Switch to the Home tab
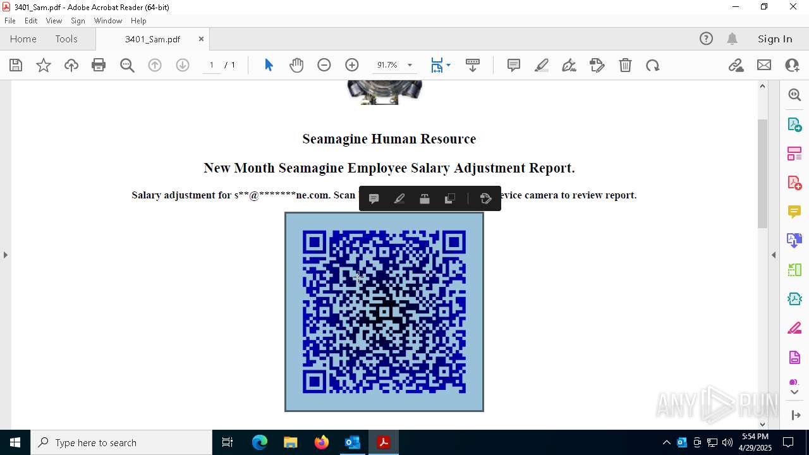Screen dimensions: 809x455 (23, 39)
